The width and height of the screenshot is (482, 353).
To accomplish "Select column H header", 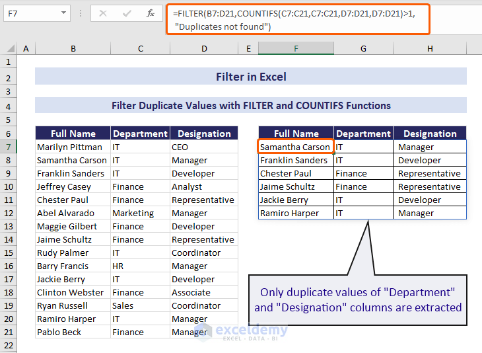I will click(430, 48).
